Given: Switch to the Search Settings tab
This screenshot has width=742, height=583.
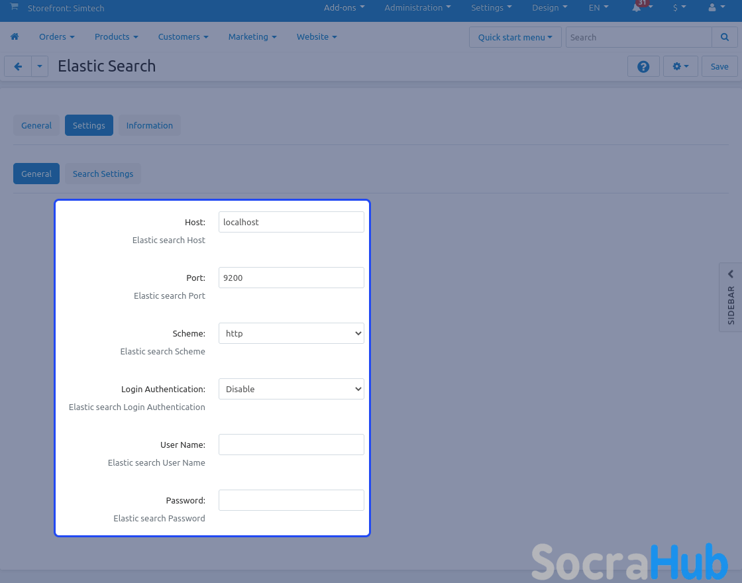Looking at the screenshot, I should (103, 174).
